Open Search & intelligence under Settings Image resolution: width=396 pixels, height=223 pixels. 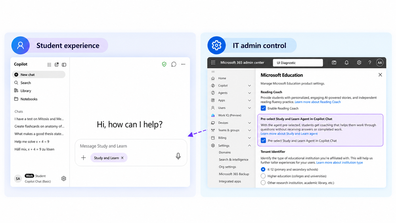[x=233, y=160]
